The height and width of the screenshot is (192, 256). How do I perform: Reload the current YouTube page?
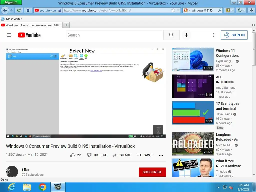coord(19,10)
